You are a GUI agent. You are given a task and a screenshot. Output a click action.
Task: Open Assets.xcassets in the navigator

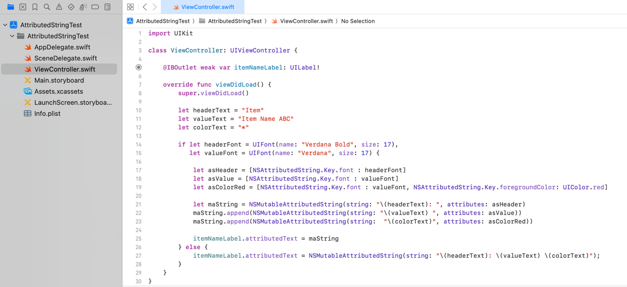[x=58, y=92]
